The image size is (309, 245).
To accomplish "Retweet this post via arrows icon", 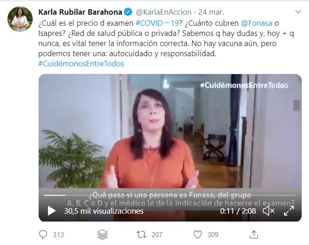I will (x=141, y=234).
